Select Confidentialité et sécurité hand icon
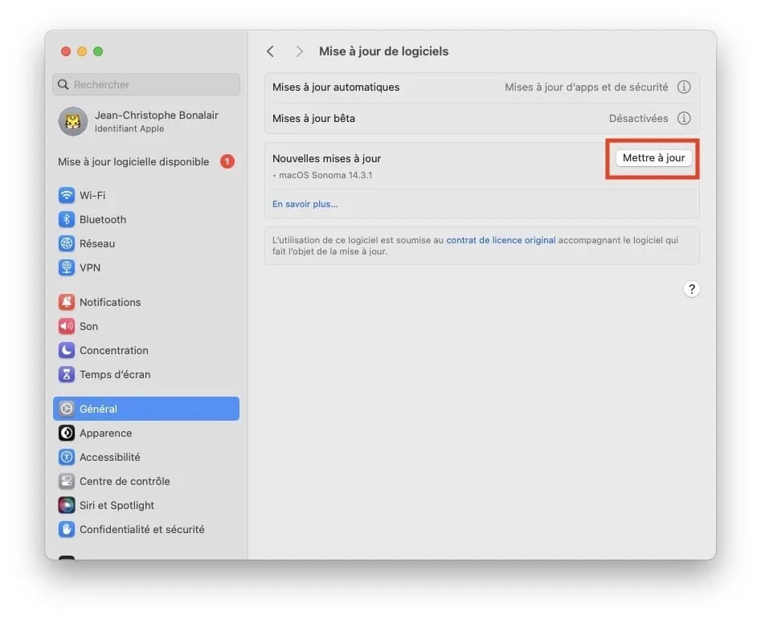Screen dimensions: 761x619 tap(67, 529)
